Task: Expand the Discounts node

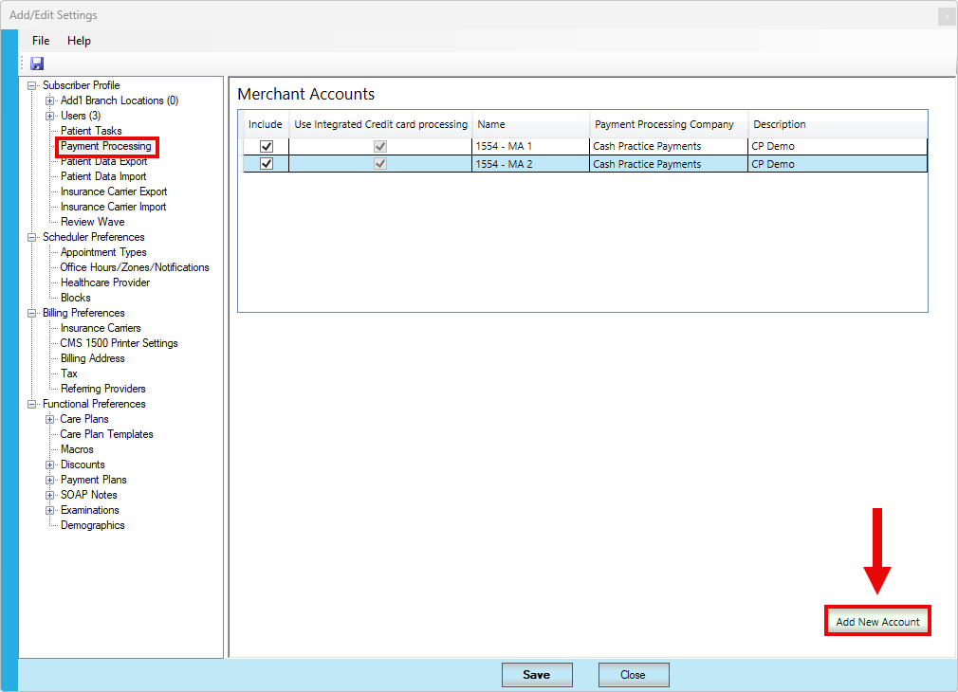Action: pyautogui.click(x=50, y=464)
